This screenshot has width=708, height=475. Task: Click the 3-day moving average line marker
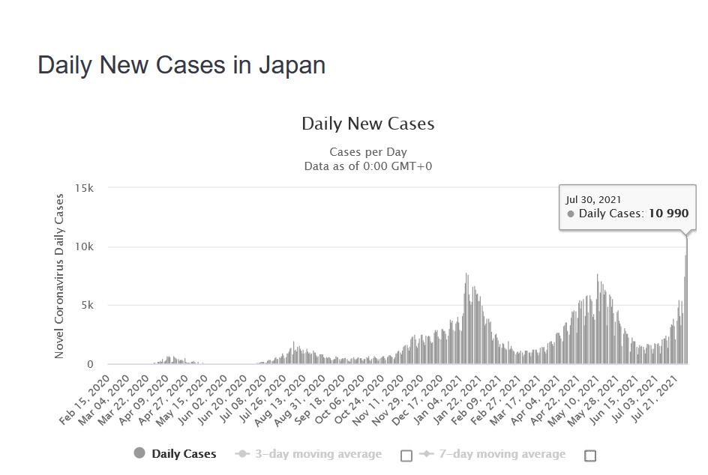tap(243, 453)
